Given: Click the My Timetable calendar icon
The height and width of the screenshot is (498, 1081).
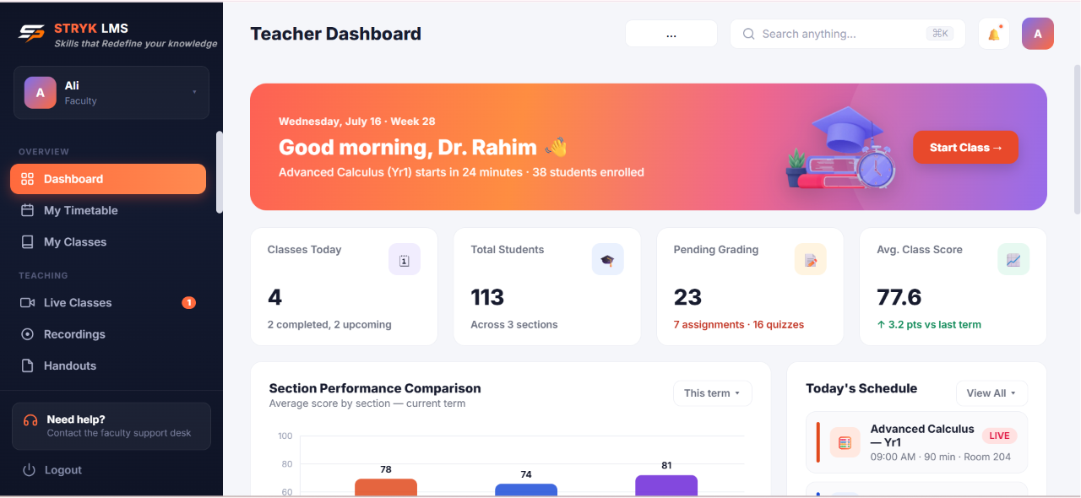Looking at the screenshot, I should (27, 210).
